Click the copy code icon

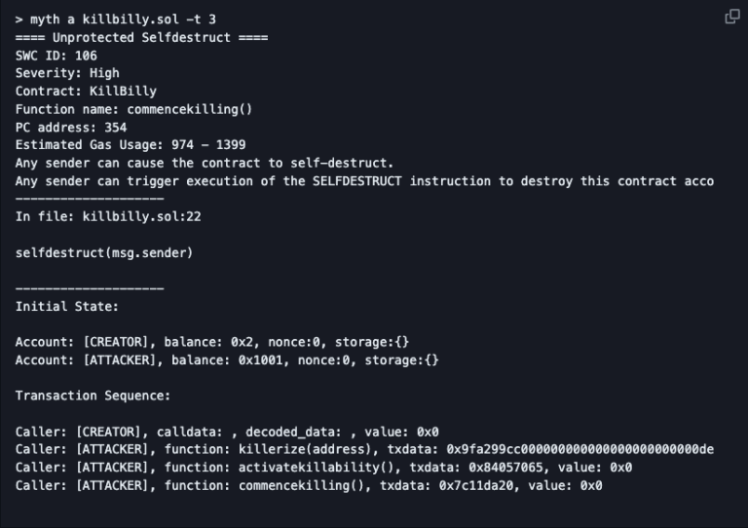tap(731, 17)
